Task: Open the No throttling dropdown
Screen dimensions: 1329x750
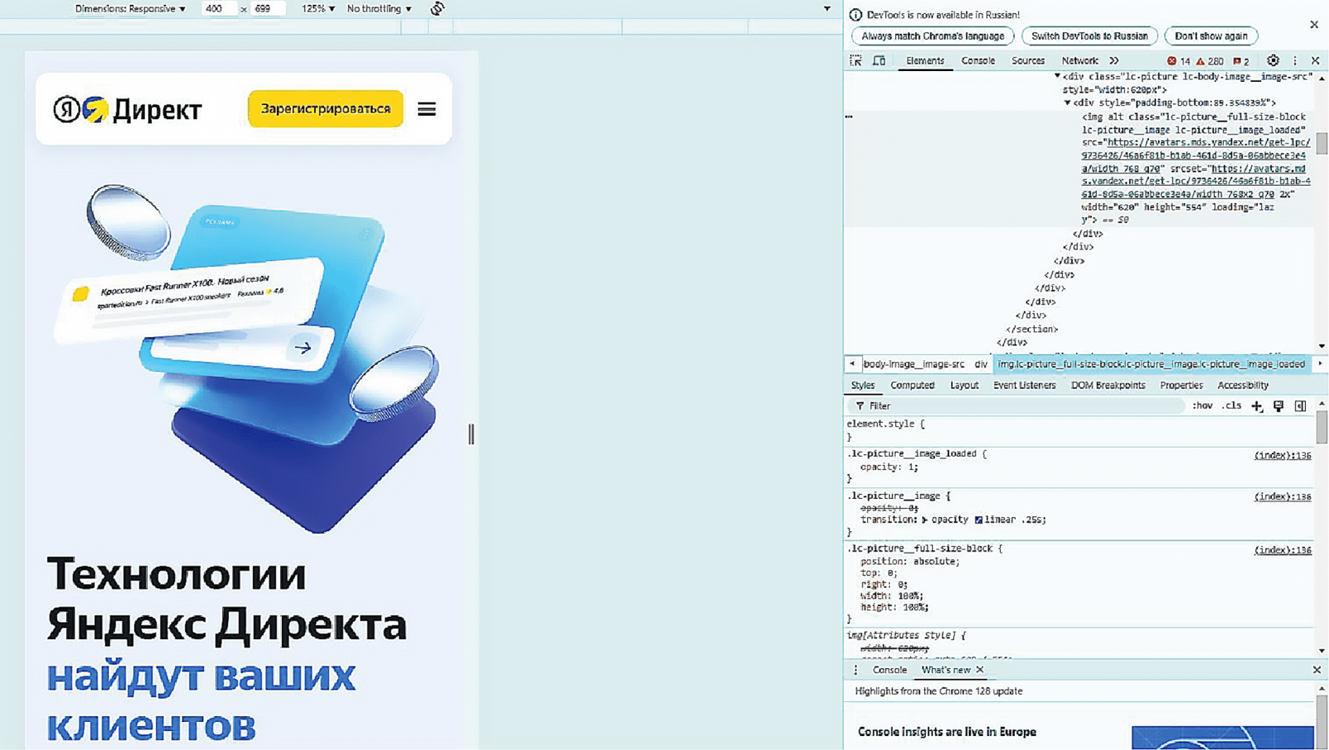Action: tap(379, 9)
